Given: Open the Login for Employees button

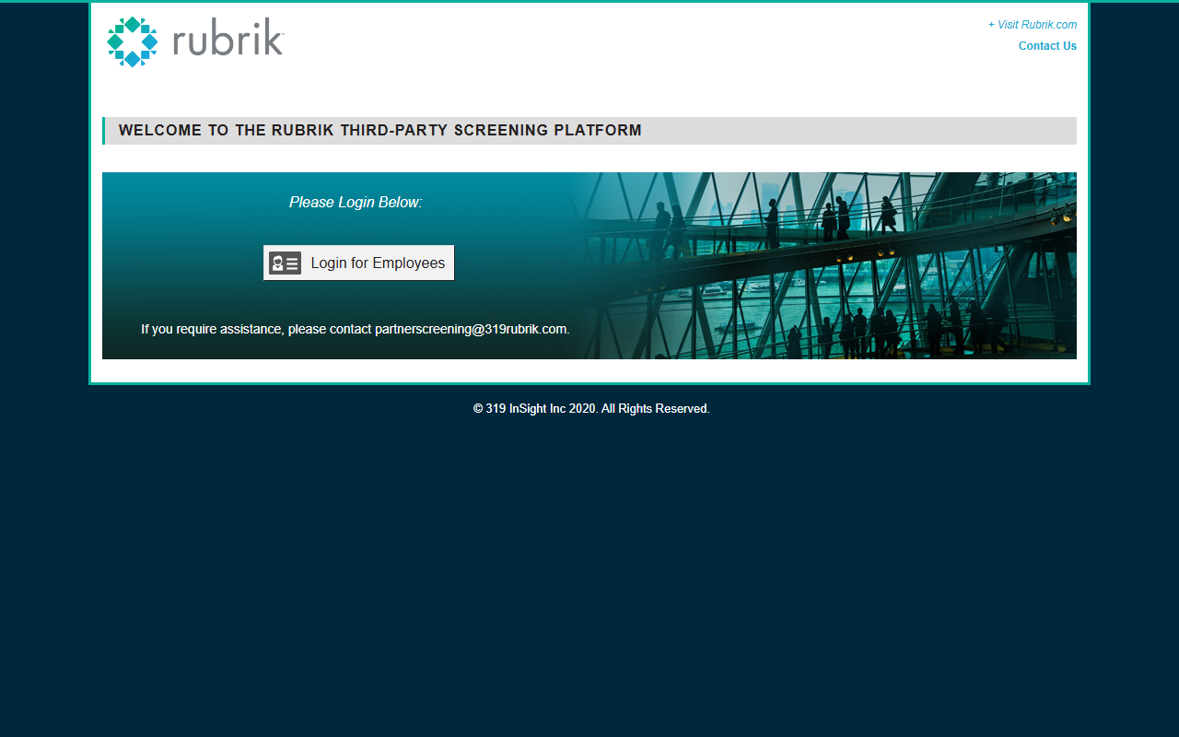Looking at the screenshot, I should point(358,263).
